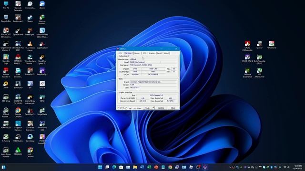Select the eFootball PES 2021 shortcut
The width and height of the screenshot is (305, 171).
[x=18, y=46]
